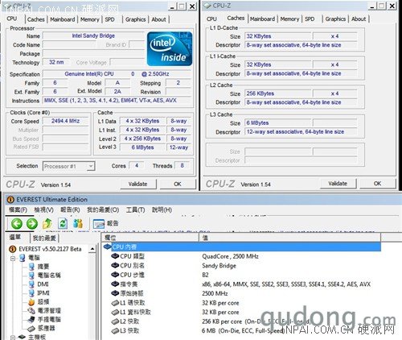This screenshot has height=340, width=402.
Task: Expand the 主機板 motherboard tree node
Action: pos(13,337)
